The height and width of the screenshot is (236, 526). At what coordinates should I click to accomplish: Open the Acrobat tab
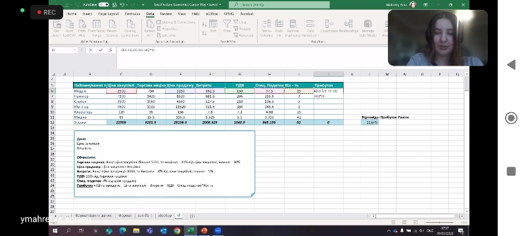(x=247, y=14)
